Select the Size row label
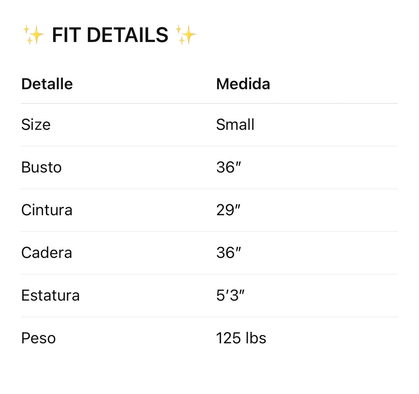Screen dimensions: 419x394 [36, 125]
